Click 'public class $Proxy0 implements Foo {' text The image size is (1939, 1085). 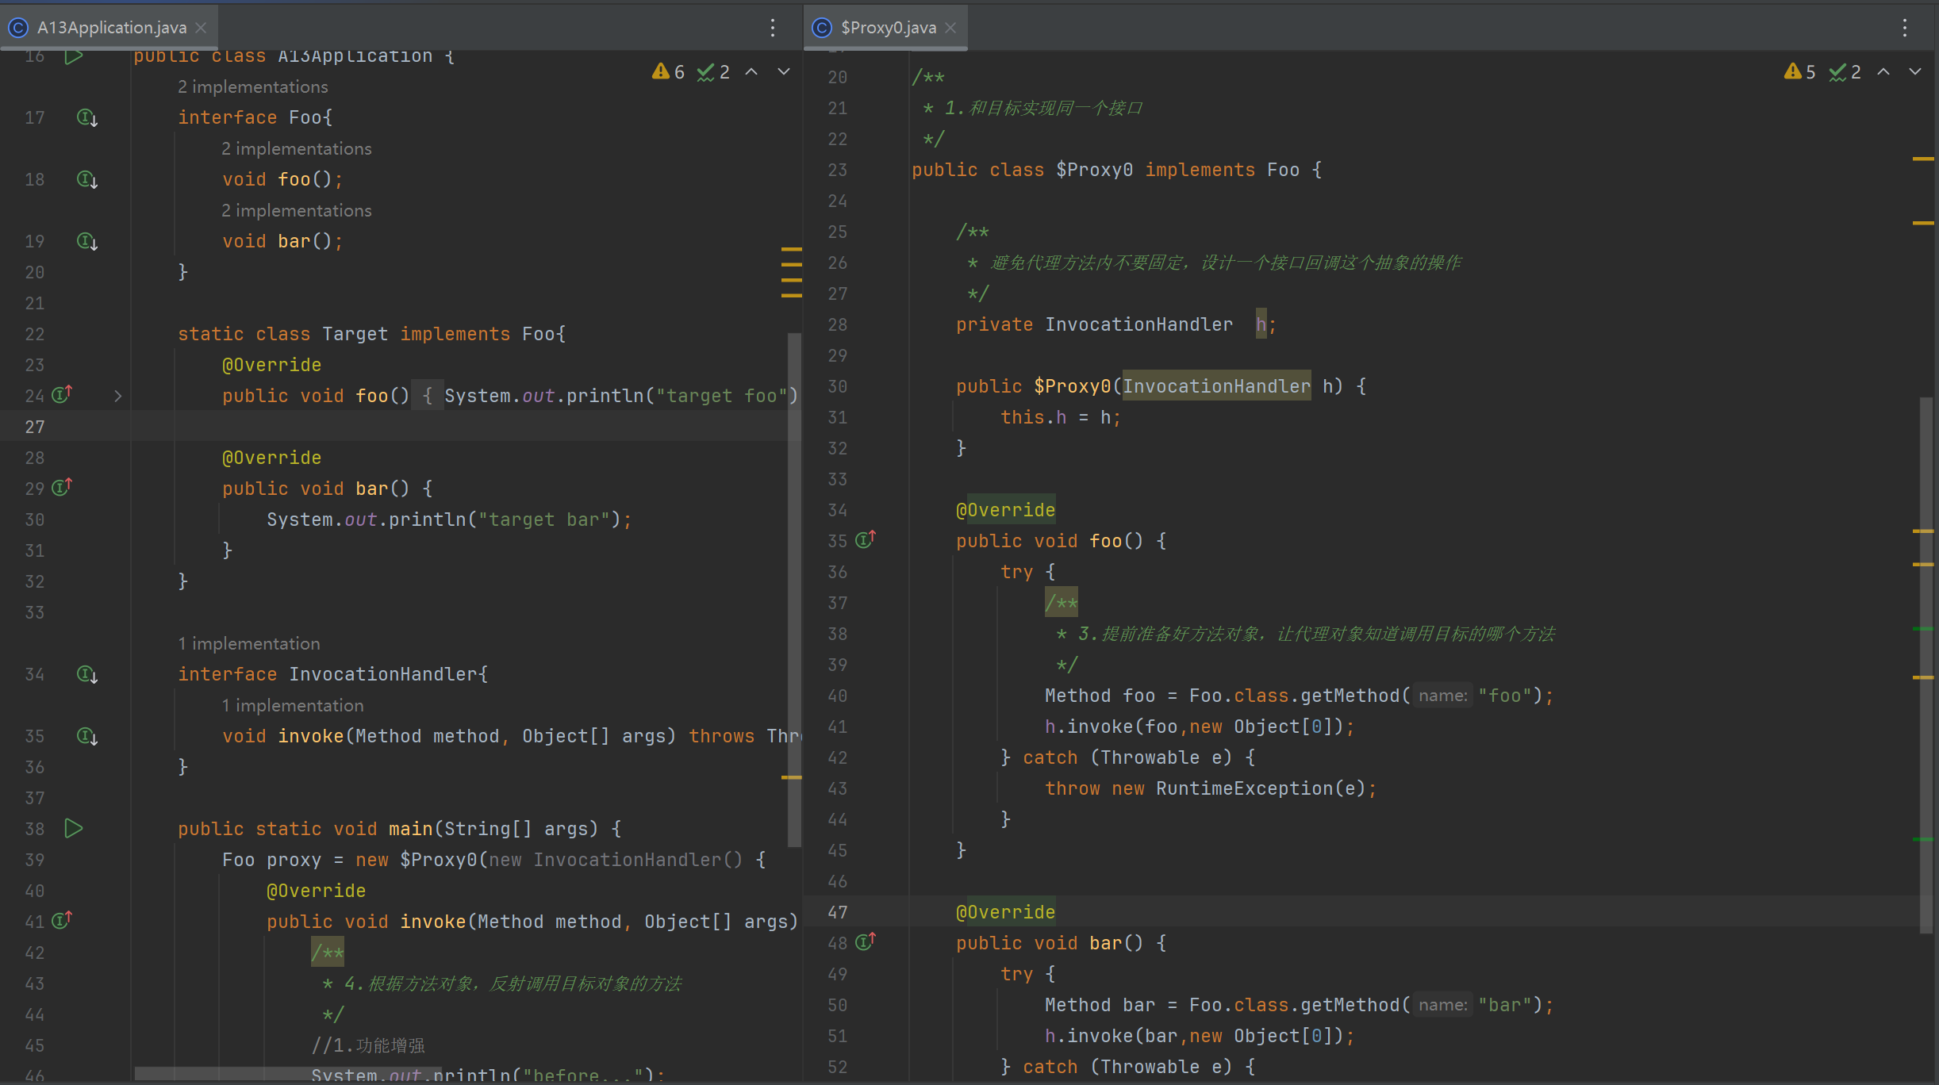point(1116,170)
